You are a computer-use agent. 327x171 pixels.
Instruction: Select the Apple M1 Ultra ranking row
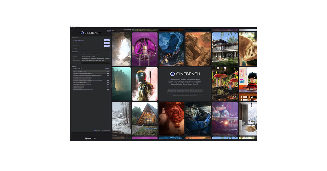pyautogui.click(x=91, y=71)
